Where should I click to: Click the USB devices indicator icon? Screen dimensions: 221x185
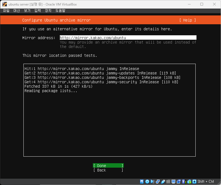click(163, 181)
